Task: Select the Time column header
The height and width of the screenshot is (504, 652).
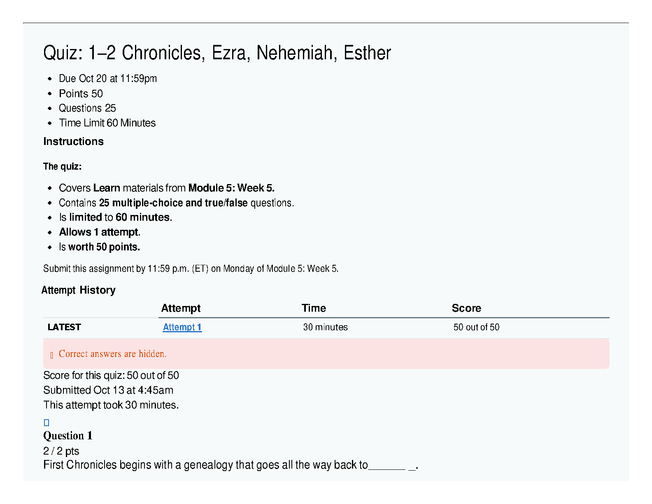Action: [314, 308]
